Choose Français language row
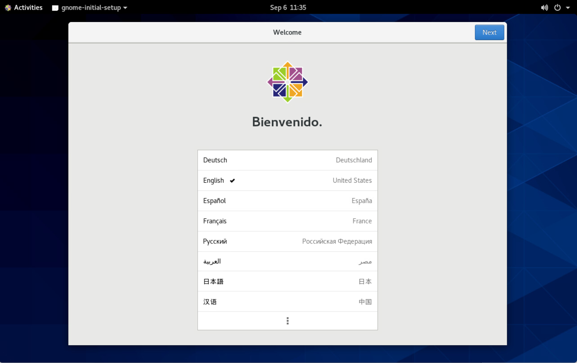 point(287,221)
